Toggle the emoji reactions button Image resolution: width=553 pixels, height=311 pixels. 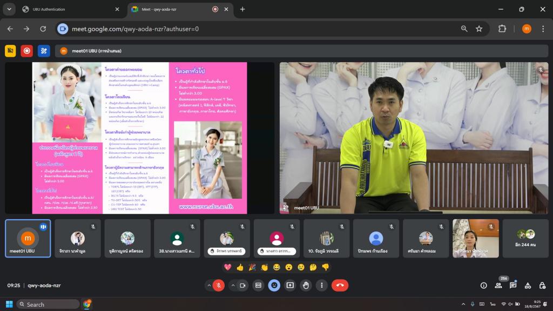pos(274,285)
